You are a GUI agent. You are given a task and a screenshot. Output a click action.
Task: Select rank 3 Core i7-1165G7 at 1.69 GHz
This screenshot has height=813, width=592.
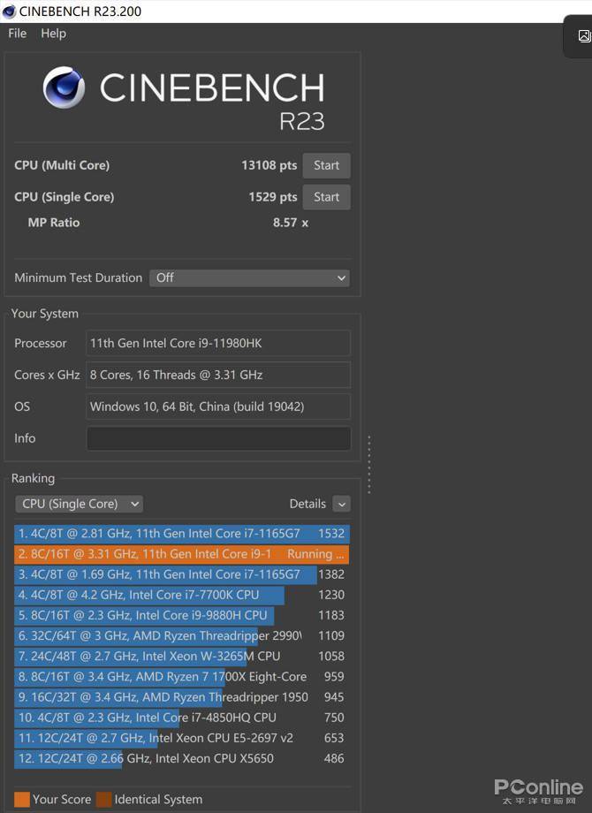tap(182, 574)
